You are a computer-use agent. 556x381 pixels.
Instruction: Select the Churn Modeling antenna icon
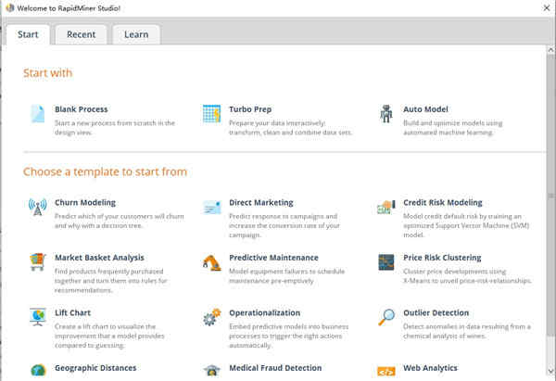click(37, 207)
